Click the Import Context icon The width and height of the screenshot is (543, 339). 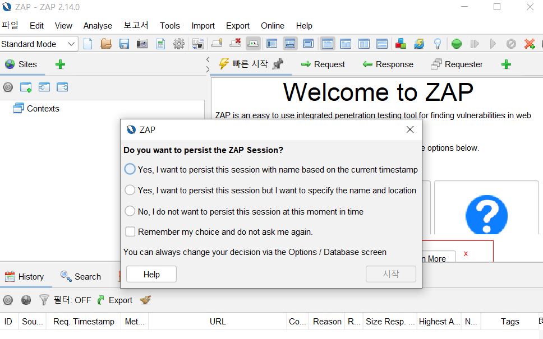pyautogui.click(x=44, y=87)
